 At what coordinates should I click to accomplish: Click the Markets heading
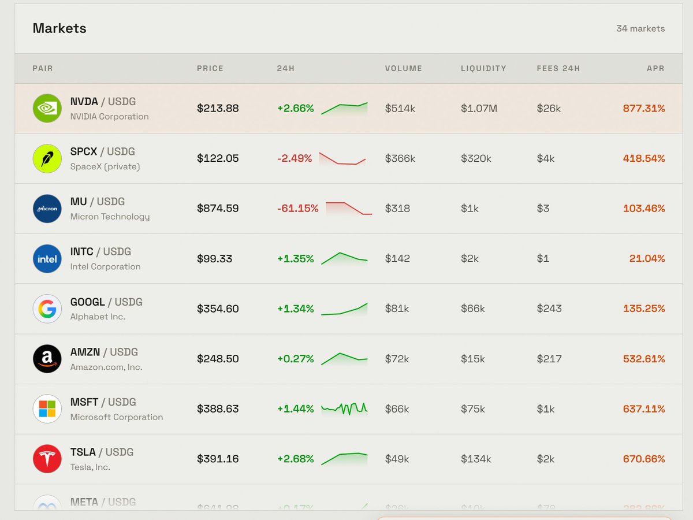pyautogui.click(x=59, y=28)
